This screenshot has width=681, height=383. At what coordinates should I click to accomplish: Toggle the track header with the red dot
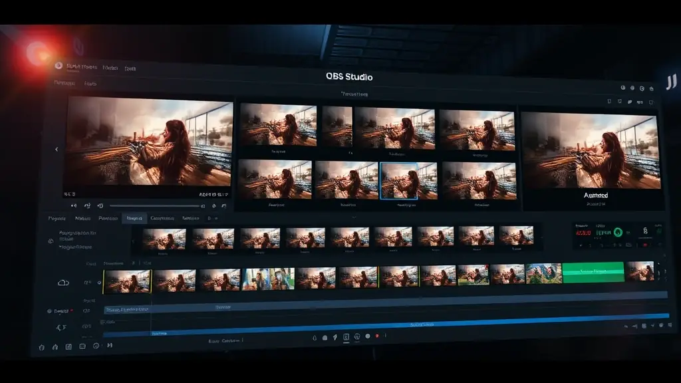(61, 311)
